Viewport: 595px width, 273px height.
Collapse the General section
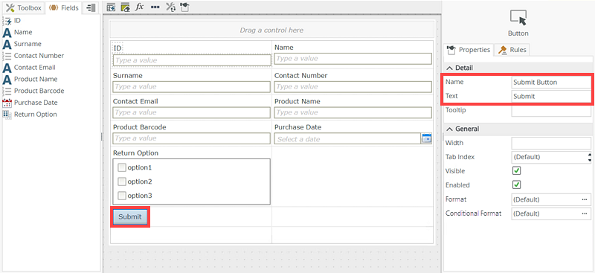[x=450, y=129]
